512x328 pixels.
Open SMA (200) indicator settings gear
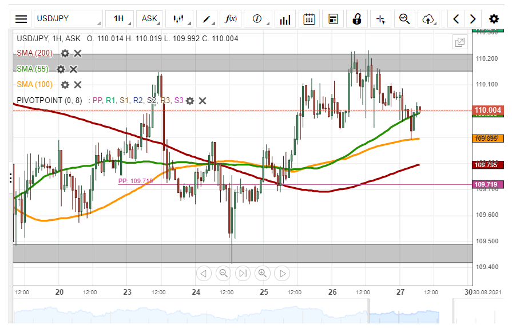[x=65, y=53]
